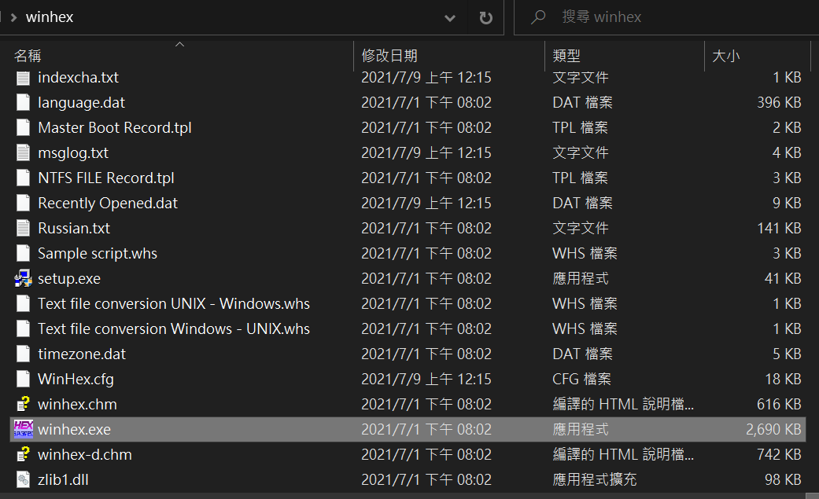Click the 616 KB size of winhex.chm
Screen dimensions: 819x499
point(780,404)
